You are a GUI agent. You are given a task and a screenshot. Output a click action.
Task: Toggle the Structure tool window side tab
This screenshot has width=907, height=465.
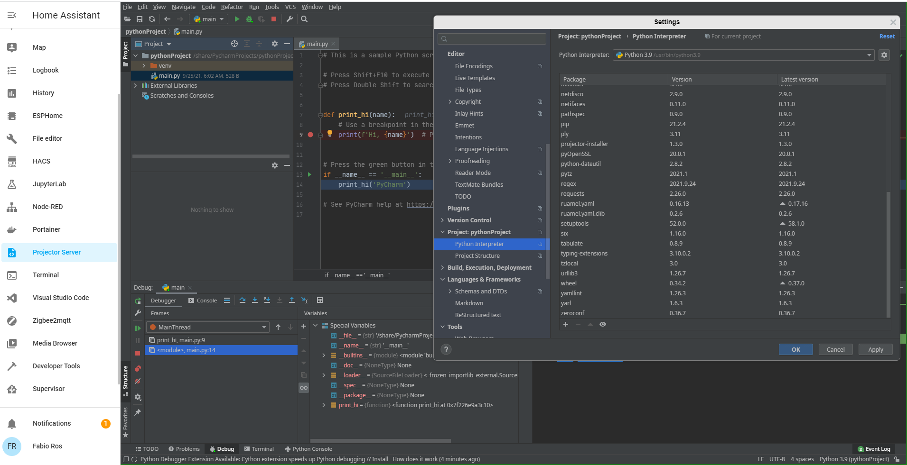125,381
